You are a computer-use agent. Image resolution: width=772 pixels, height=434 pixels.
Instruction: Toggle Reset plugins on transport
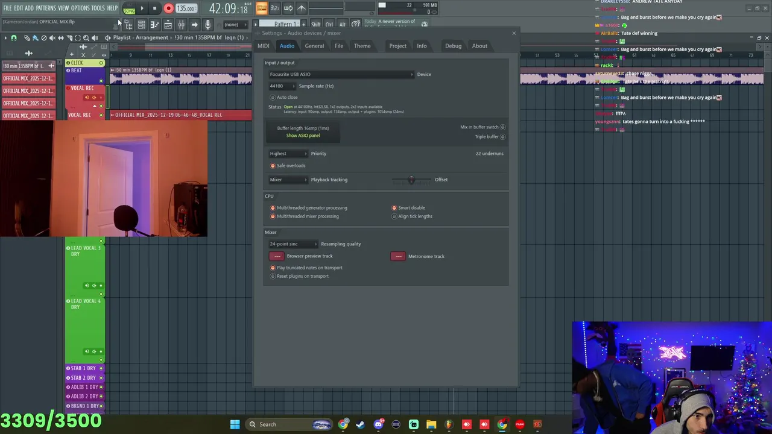(273, 276)
